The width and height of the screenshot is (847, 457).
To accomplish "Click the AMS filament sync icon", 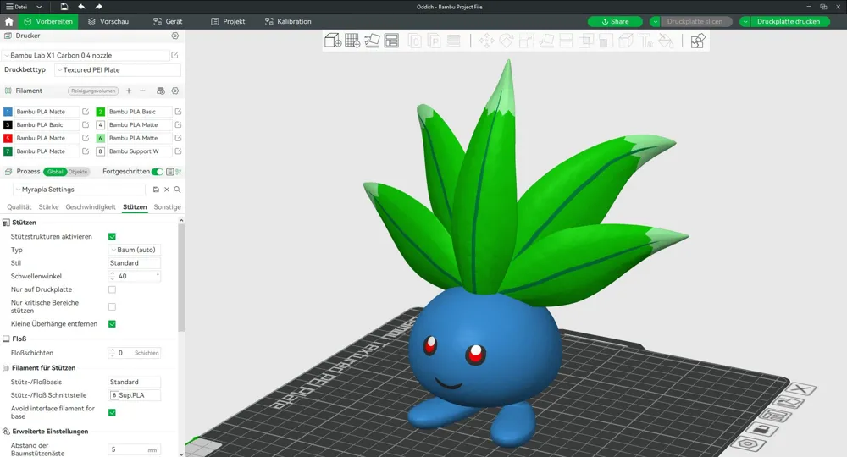I will (x=160, y=91).
